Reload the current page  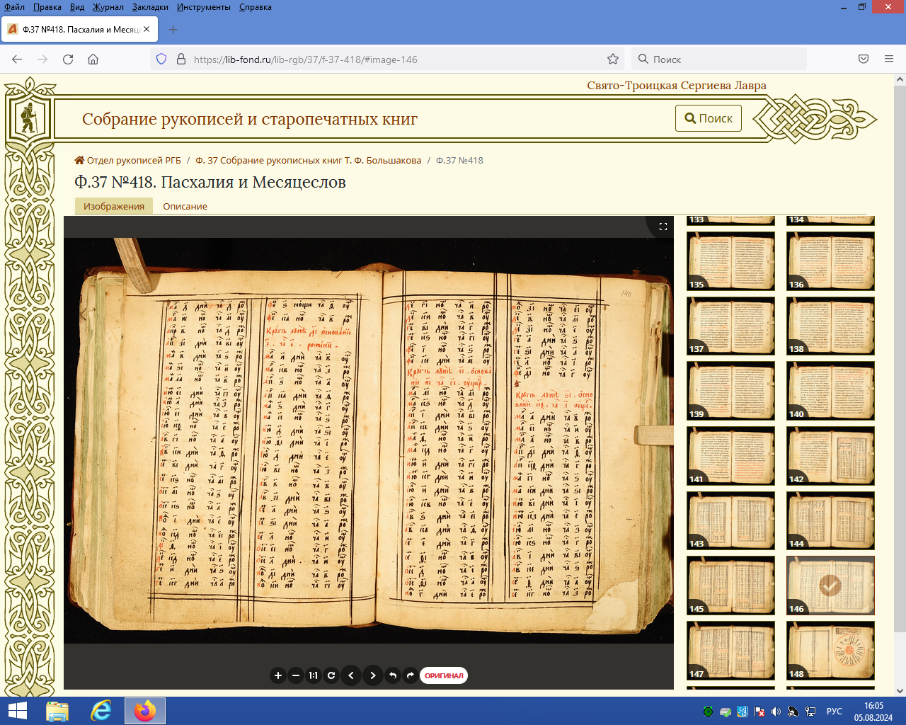[68, 59]
